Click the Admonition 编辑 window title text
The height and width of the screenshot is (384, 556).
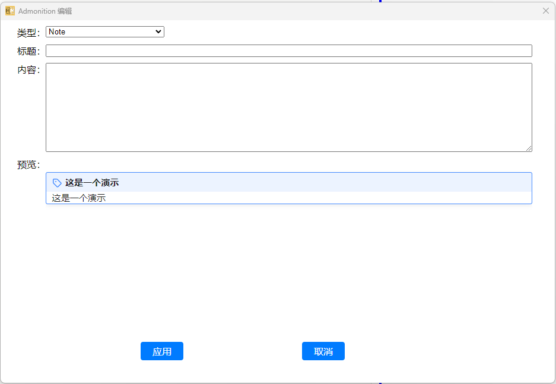click(45, 11)
